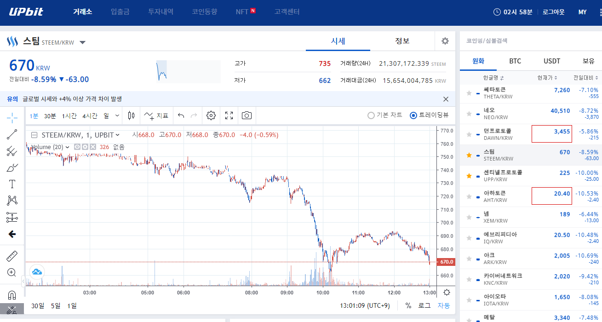Screen dimensions: 602x322
Task: Select the USDT market tab
Action: click(552, 61)
